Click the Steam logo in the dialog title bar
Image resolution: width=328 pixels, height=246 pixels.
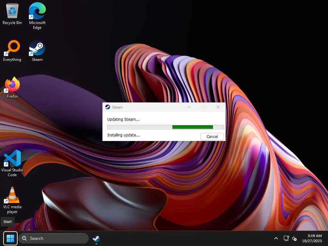(108, 107)
